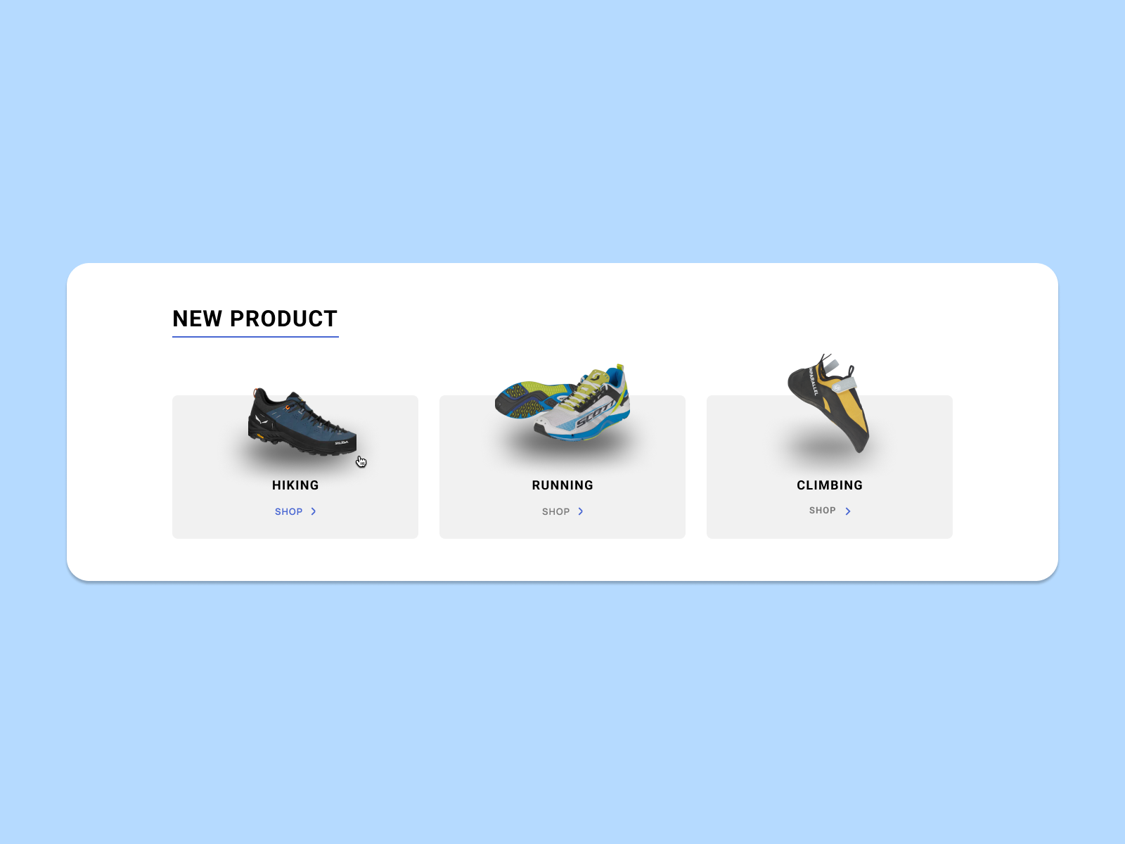Open the SHOP link under Running

[x=555, y=511]
